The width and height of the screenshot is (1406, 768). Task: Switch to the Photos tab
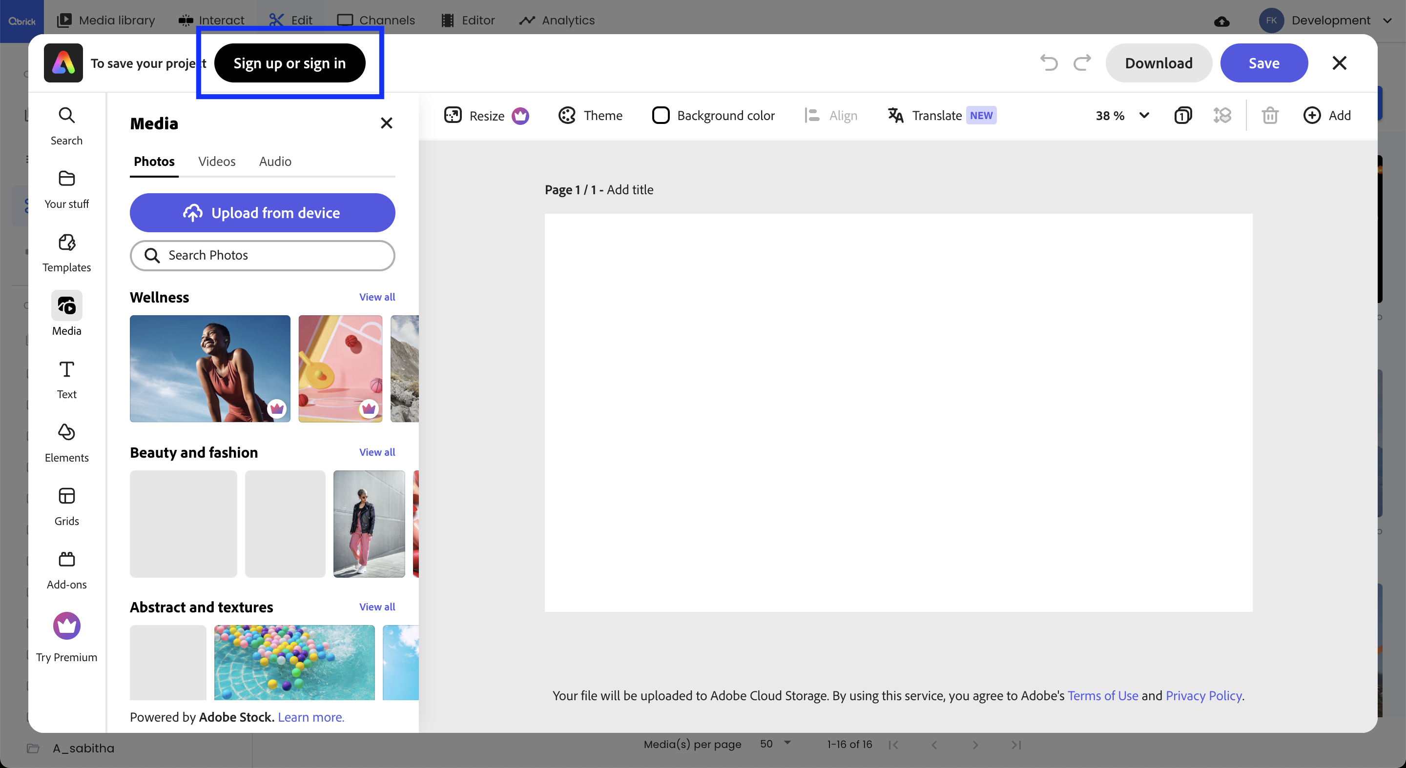click(154, 162)
